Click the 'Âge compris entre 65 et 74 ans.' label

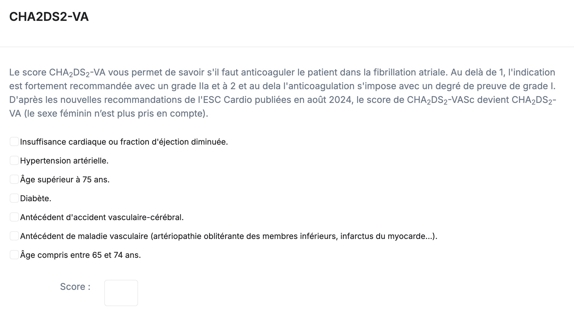coord(80,255)
